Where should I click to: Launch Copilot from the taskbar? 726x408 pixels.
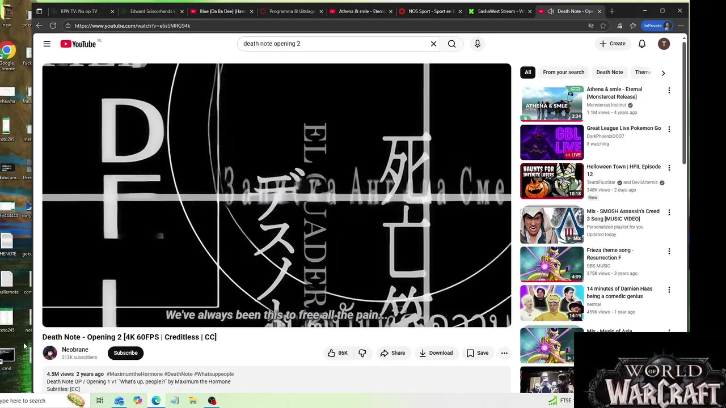coord(138,401)
